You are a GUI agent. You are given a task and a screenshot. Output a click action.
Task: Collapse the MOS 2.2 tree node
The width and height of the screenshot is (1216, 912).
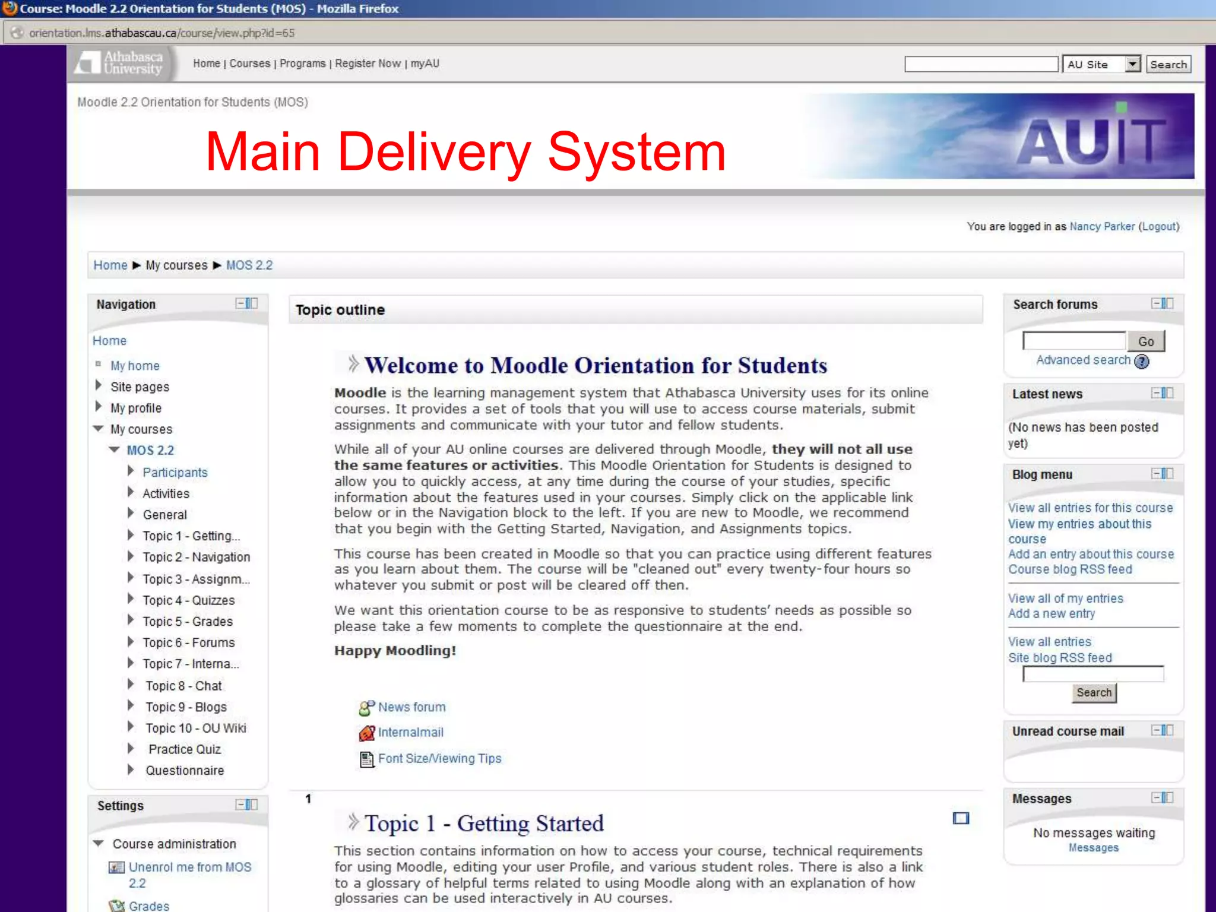115,449
